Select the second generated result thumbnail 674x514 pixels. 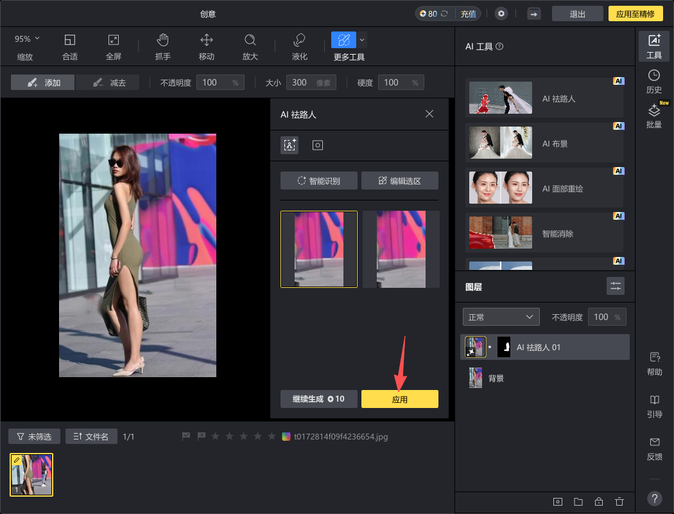401,249
